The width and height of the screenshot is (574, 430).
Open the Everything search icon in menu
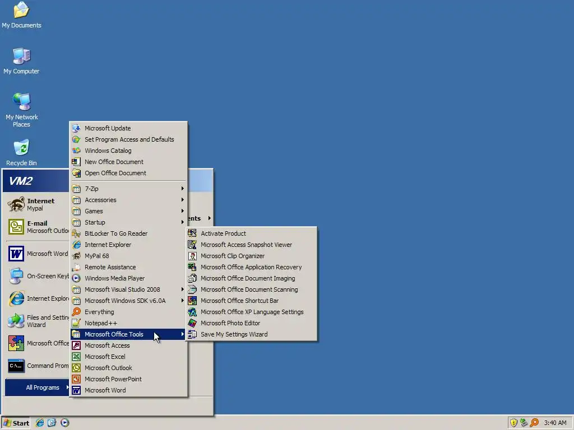[76, 312]
